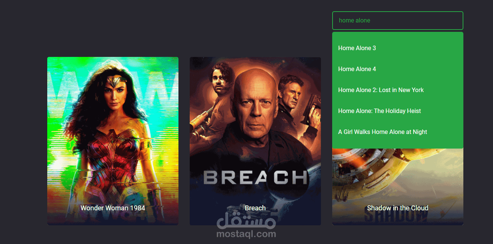
Task: Click the Wonder Woman 1984 title caption
Action: point(113,208)
